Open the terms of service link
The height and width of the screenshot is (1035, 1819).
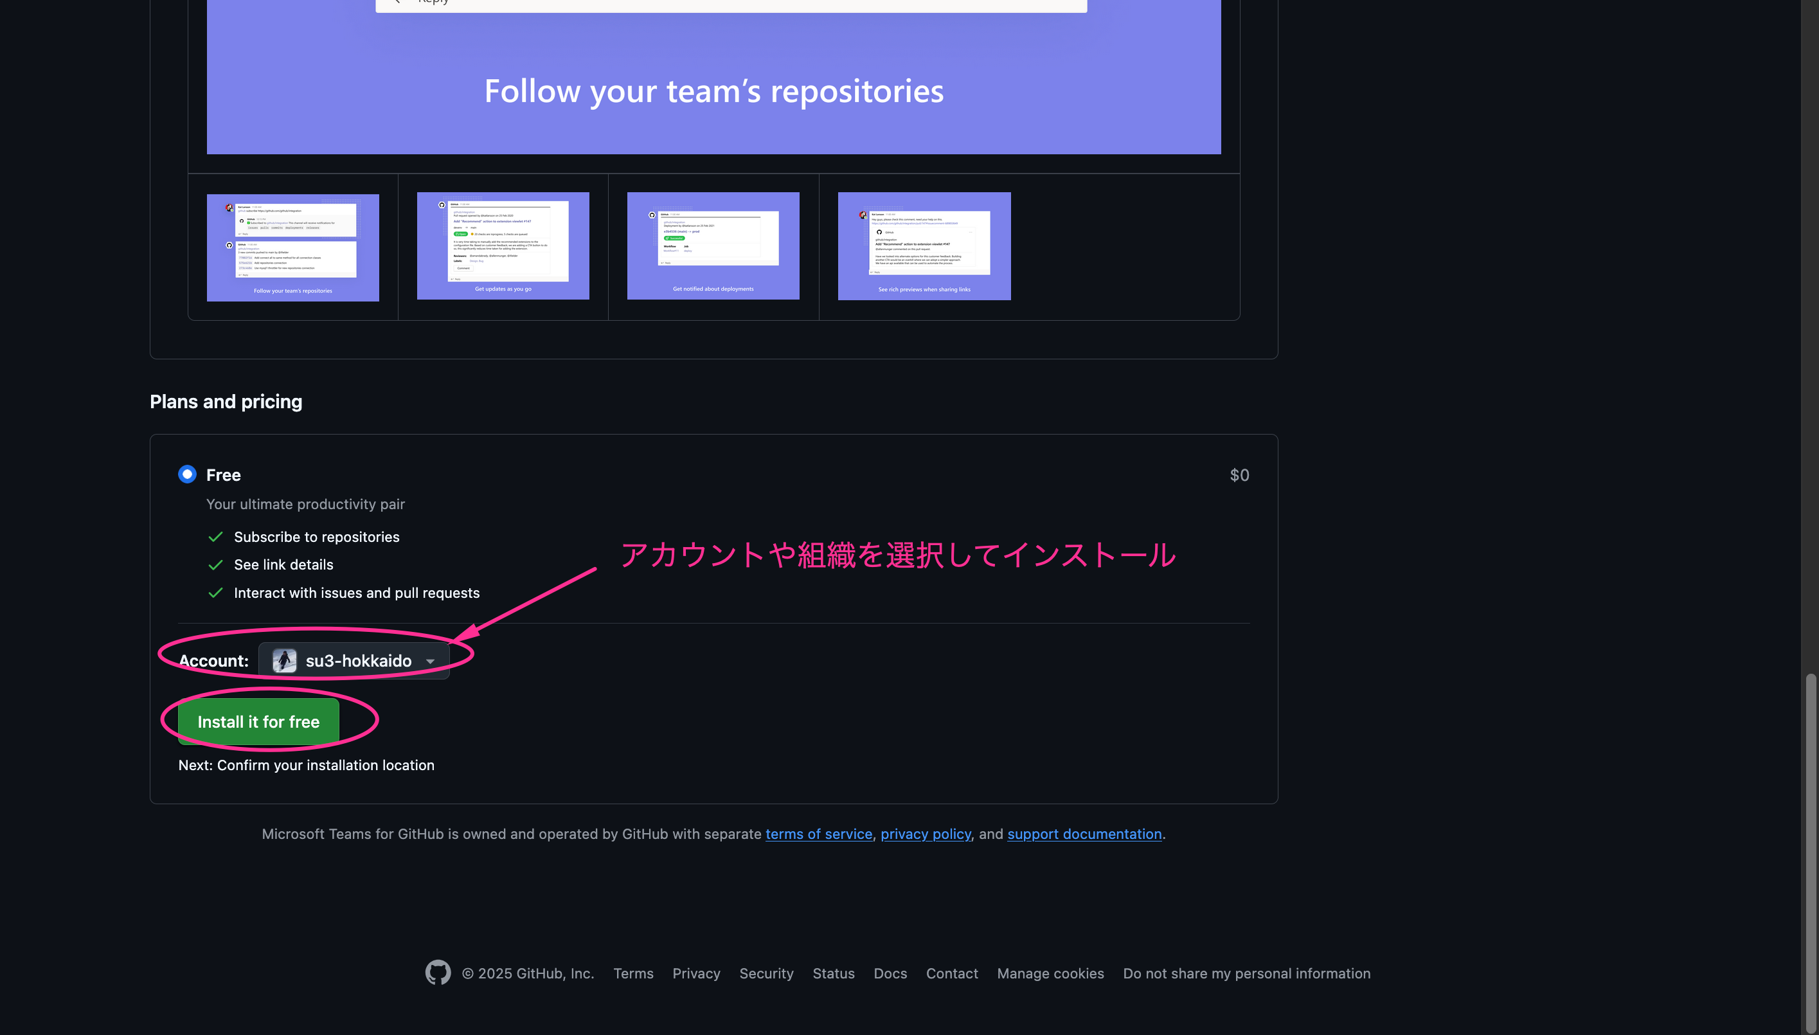819,834
